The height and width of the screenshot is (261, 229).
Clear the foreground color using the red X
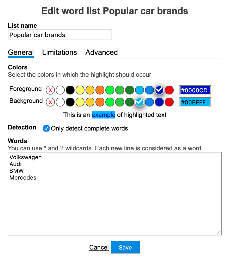[x=50, y=90]
